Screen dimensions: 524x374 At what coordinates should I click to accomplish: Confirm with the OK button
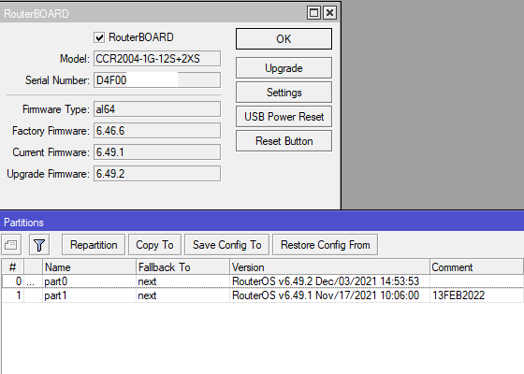(284, 38)
